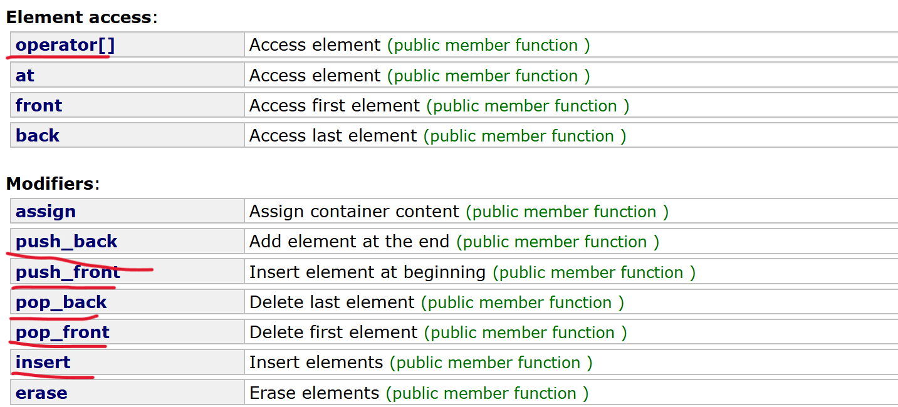Click the 'Modifiers' section heading
Screen dimensions: 898x407
50,184
